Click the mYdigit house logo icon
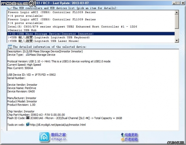 pos(44,137)
